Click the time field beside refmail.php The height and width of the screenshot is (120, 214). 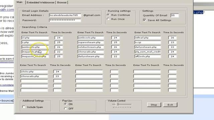click(x=173, y=38)
